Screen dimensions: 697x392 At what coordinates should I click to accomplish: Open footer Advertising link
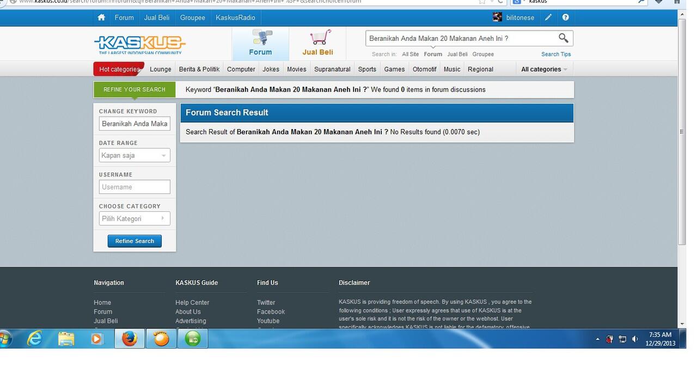pos(191,321)
